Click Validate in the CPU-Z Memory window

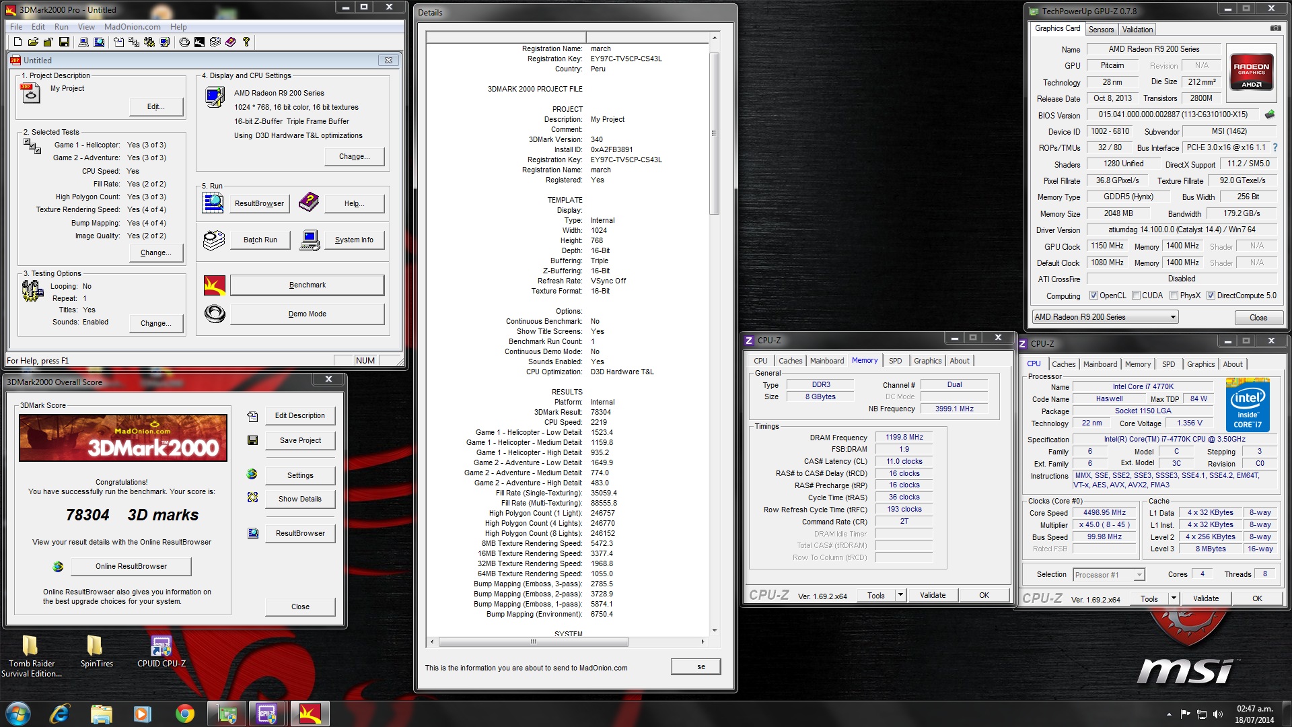[933, 595]
